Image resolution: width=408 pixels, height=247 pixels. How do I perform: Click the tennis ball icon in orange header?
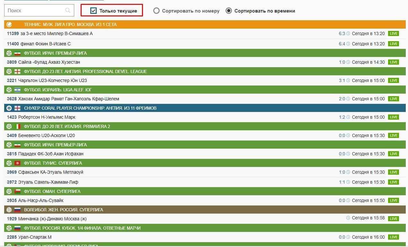pyautogui.click(x=9, y=24)
